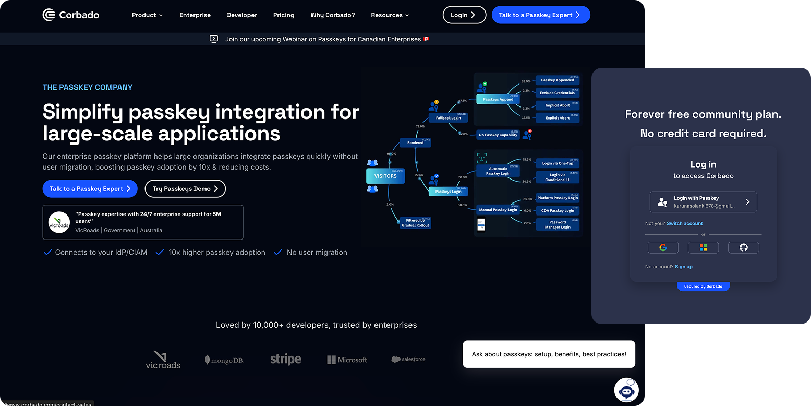Click the Rendered diagram node
811x406 pixels.
point(415,142)
